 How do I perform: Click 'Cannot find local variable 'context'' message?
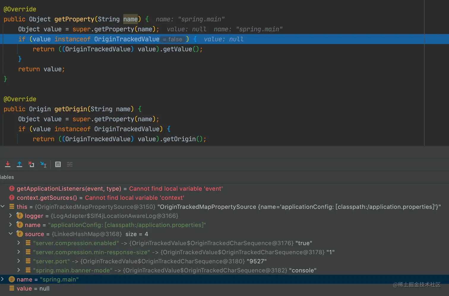(135, 198)
